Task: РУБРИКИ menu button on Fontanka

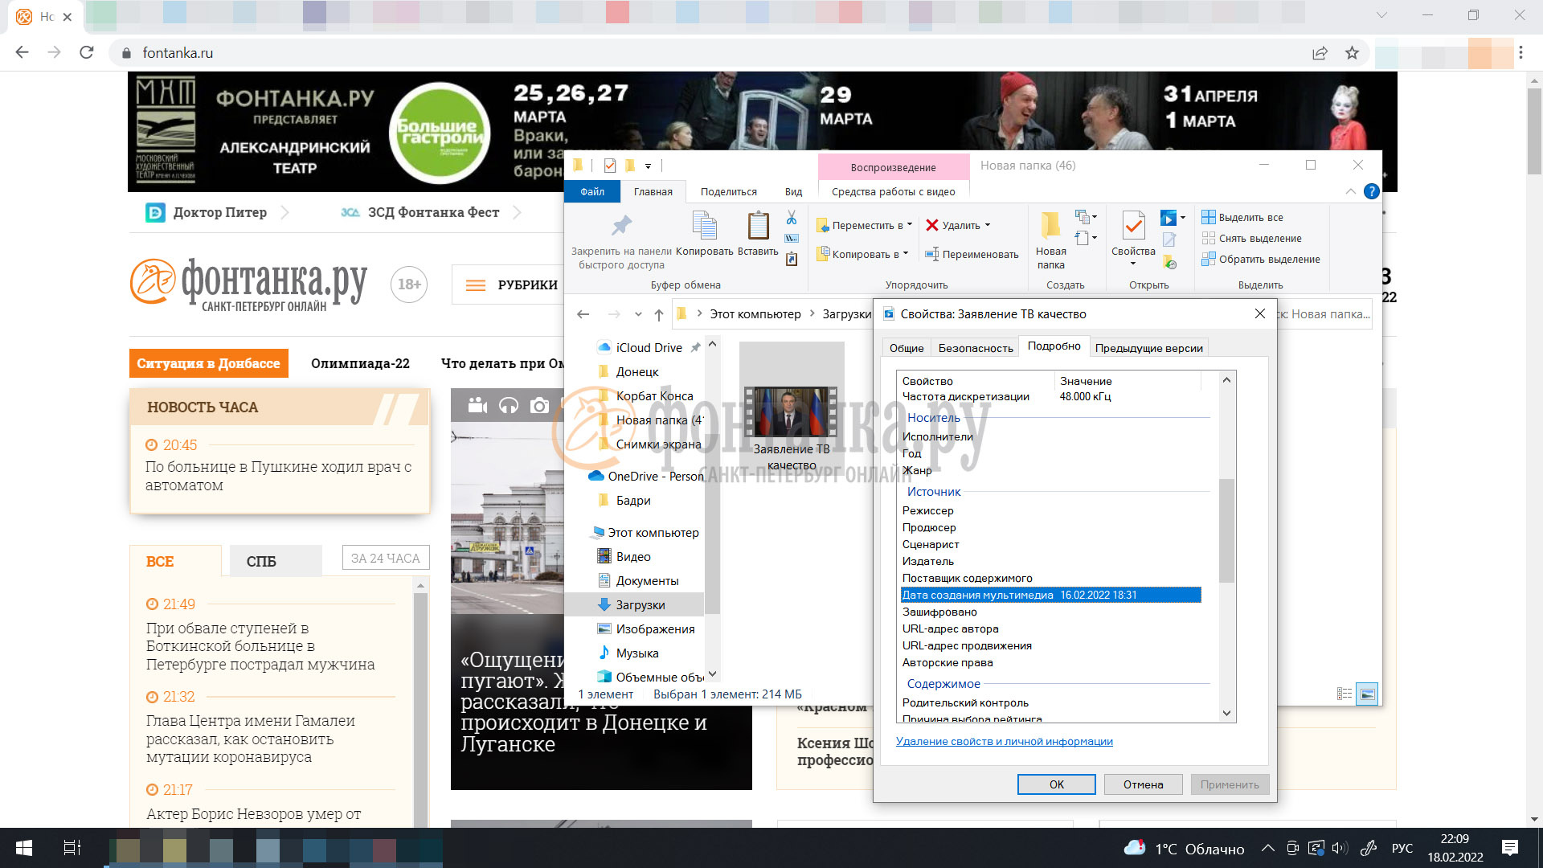Action: tap(511, 285)
